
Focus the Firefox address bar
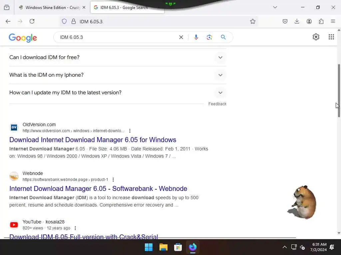pos(159,21)
